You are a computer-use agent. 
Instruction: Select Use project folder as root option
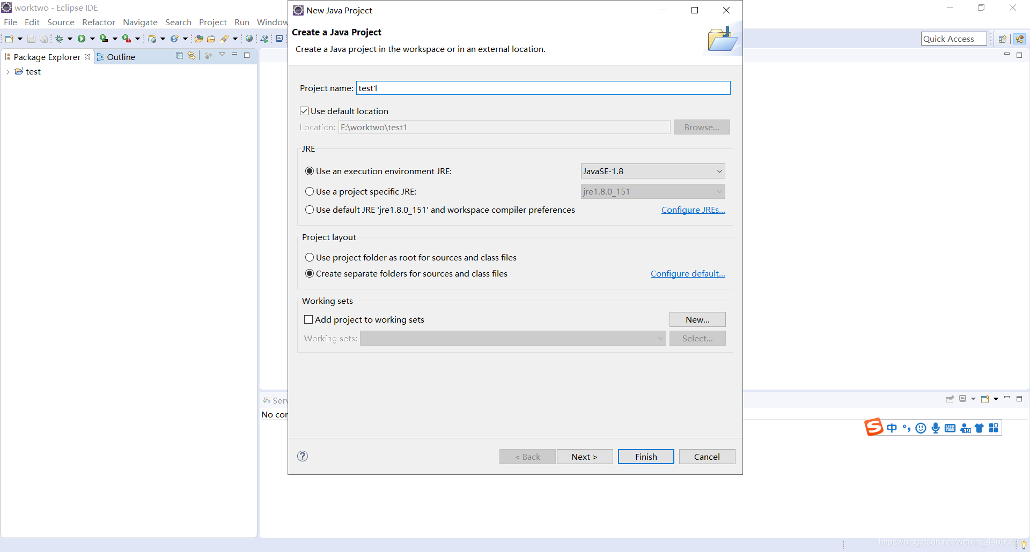(x=310, y=257)
